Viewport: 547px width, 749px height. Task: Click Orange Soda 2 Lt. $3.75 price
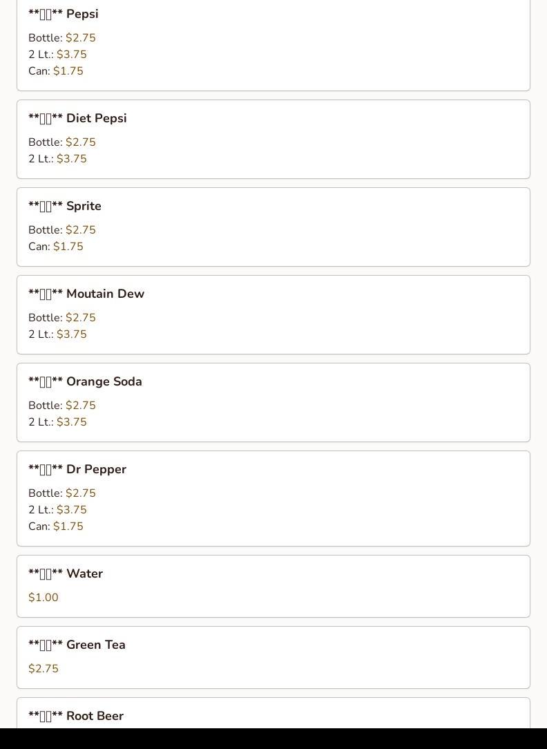click(x=72, y=421)
